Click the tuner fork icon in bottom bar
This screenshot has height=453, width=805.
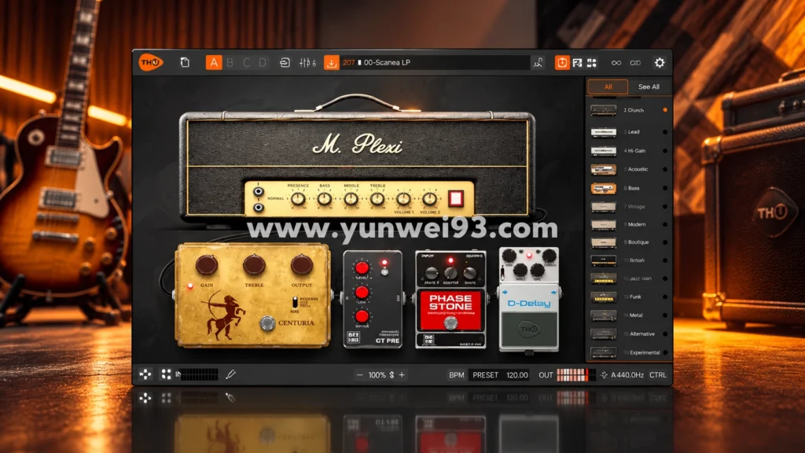[x=230, y=374]
